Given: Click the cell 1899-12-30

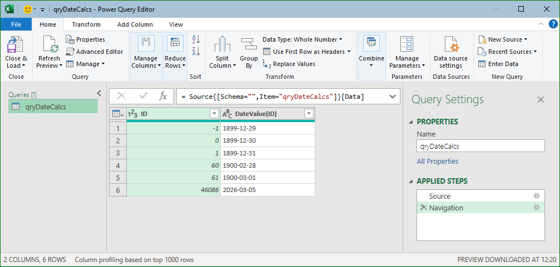Looking at the screenshot, I should click(x=267, y=140).
